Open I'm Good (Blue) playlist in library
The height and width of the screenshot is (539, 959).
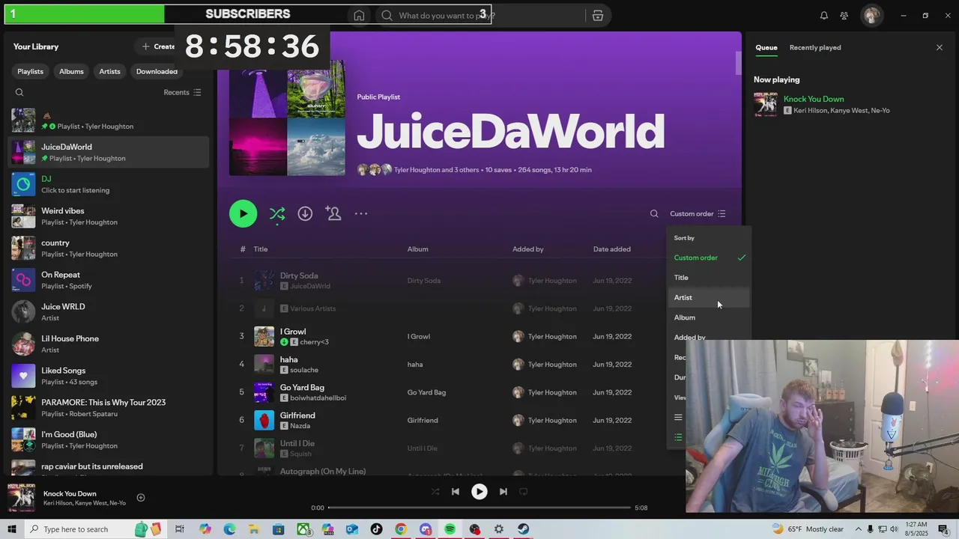point(109,439)
